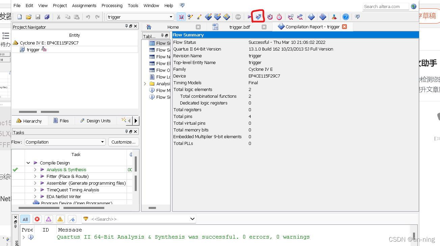
Task: Click the Home tab house icon
Action: pyautogui.click(x=149, y=27)
